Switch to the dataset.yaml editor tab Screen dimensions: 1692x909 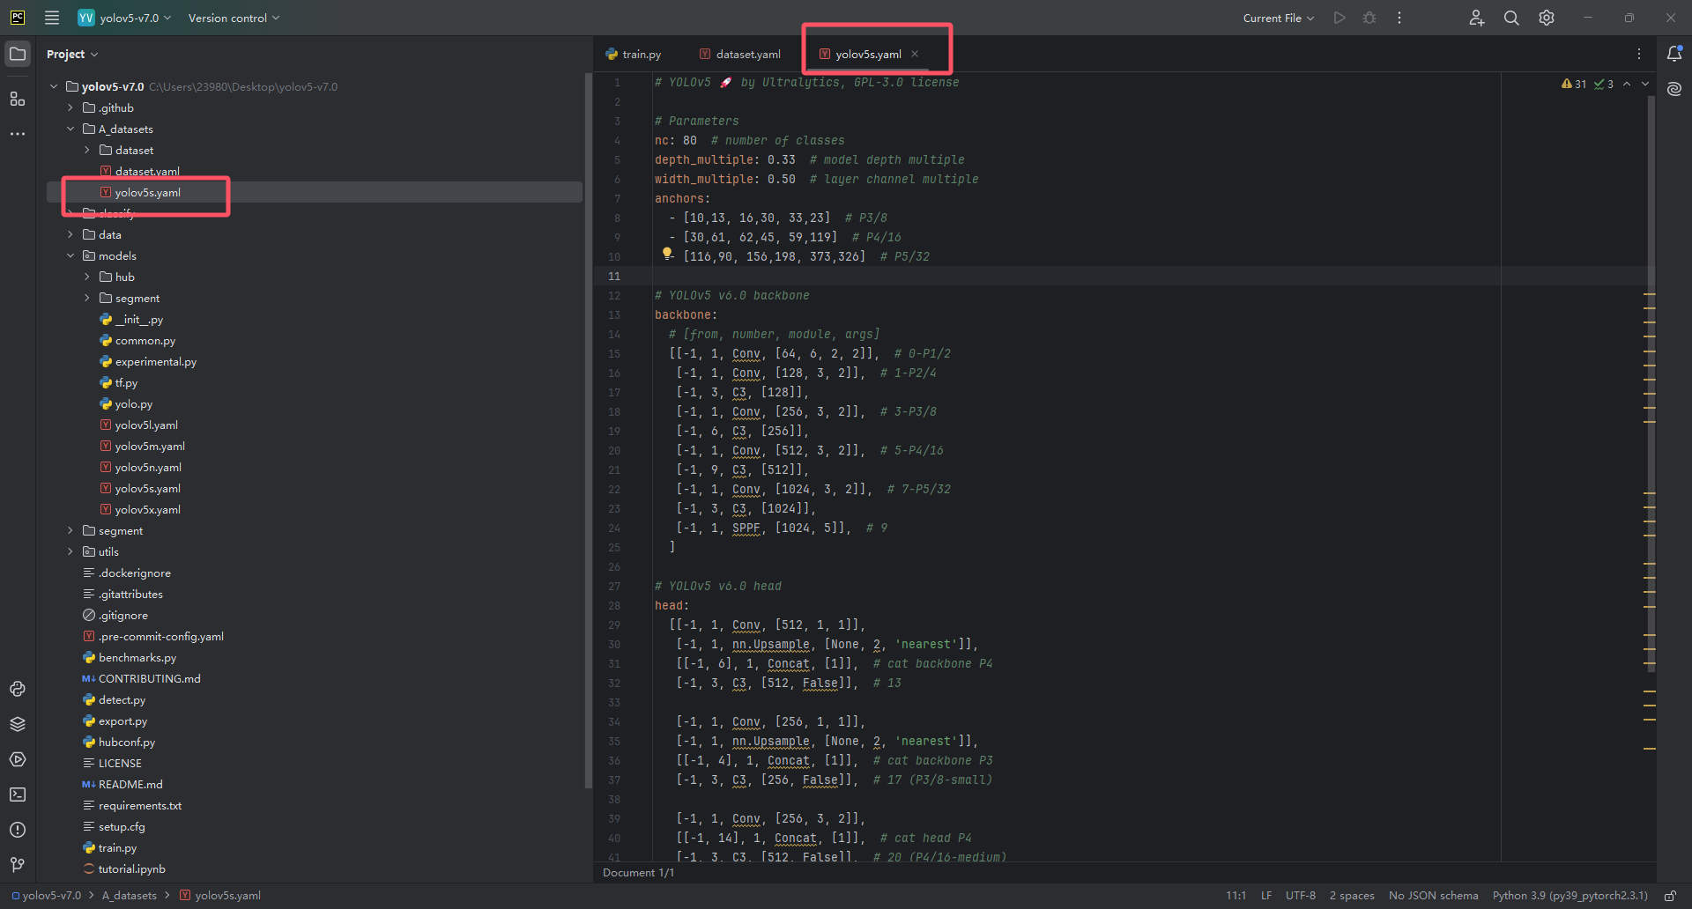click(740, 54)
